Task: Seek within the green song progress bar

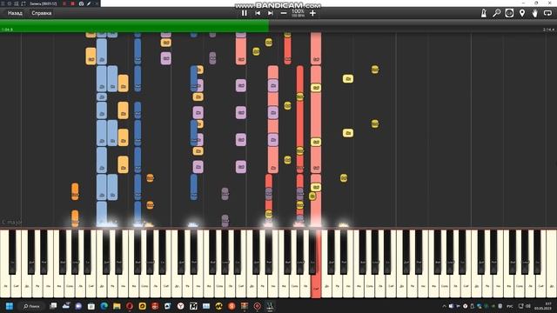Action: point(134,26)
